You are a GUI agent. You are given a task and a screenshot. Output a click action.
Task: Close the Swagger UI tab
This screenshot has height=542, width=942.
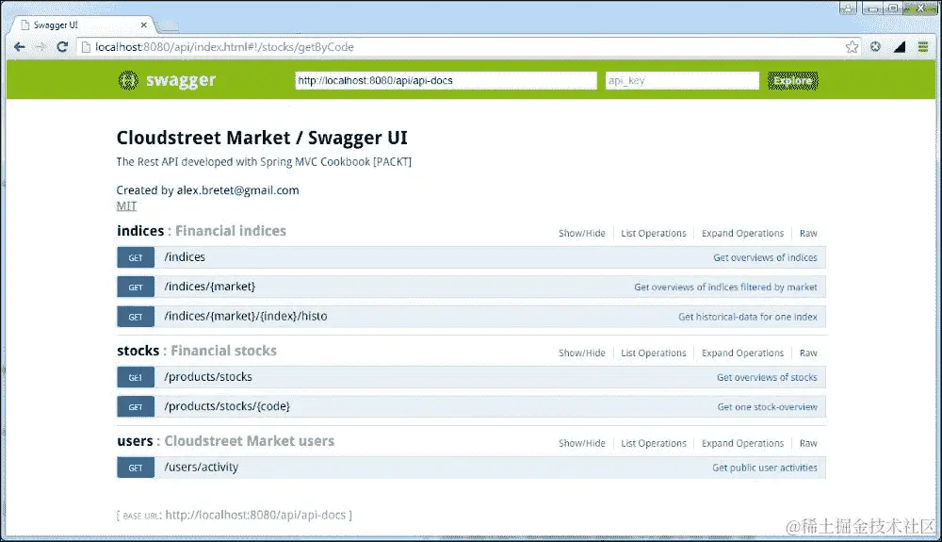[143, 25]
